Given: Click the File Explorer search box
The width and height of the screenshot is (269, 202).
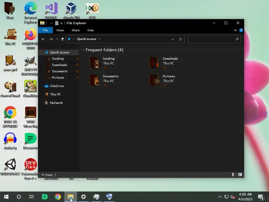Looking at the screenshot, I should click(x=214, y=39).
